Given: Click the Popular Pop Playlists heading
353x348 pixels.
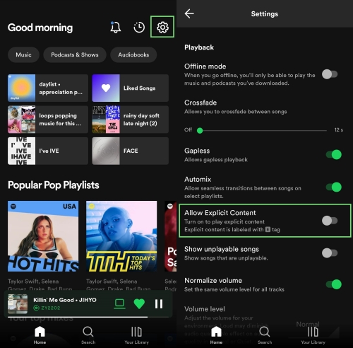Looking at the screenshot, I should click(54, 185).
